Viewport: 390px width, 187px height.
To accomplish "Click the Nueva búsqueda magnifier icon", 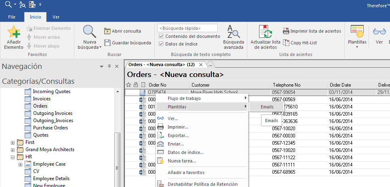I will click(90, 31).
